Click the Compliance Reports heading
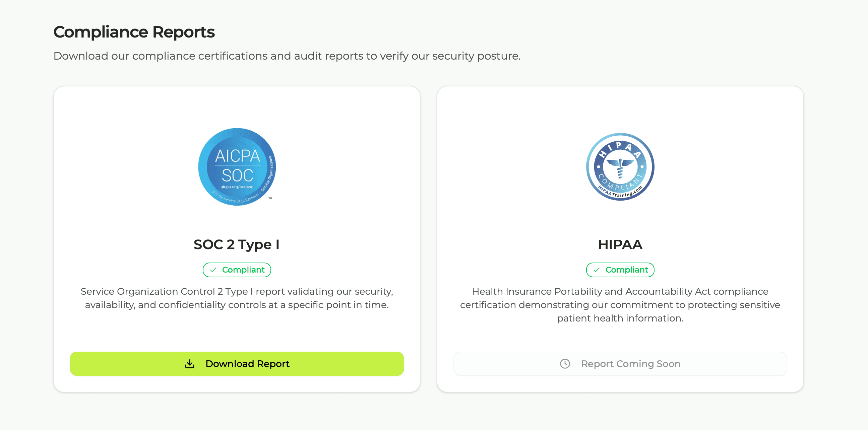Image resolution: width=868 pixels, height=430 pixels. tap(134, 32)
